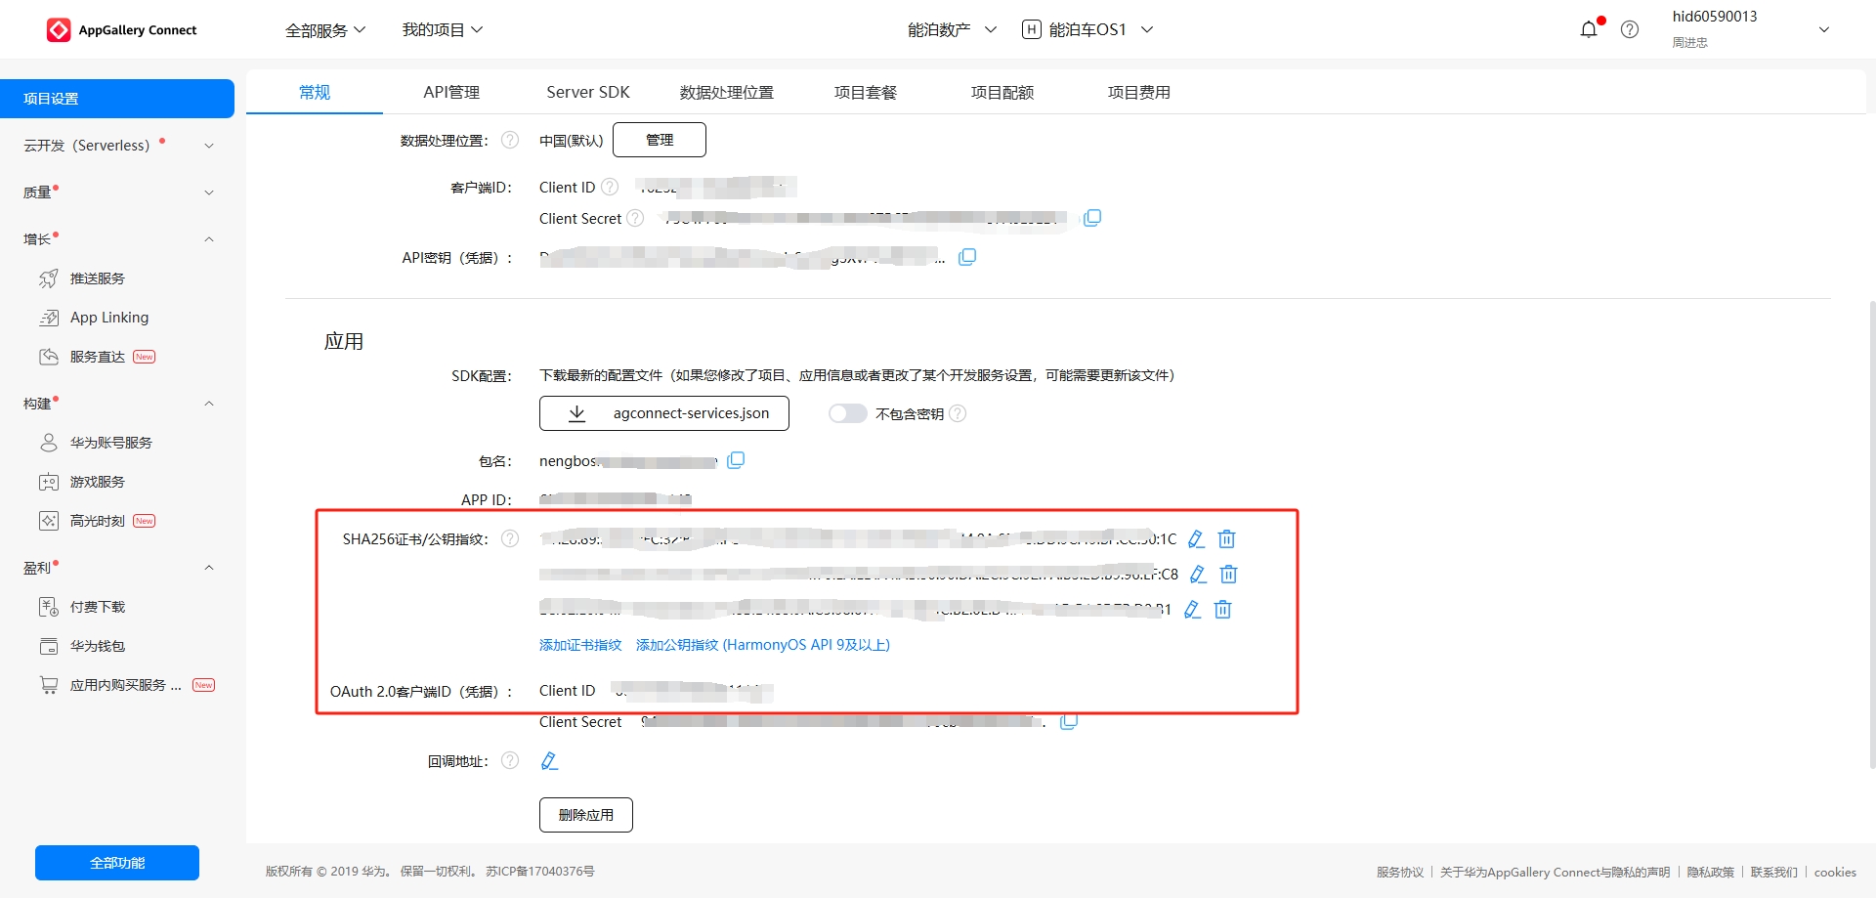Switch to the 数据处理位置 tab
The image size is (1876, 898).
point(727,92)
